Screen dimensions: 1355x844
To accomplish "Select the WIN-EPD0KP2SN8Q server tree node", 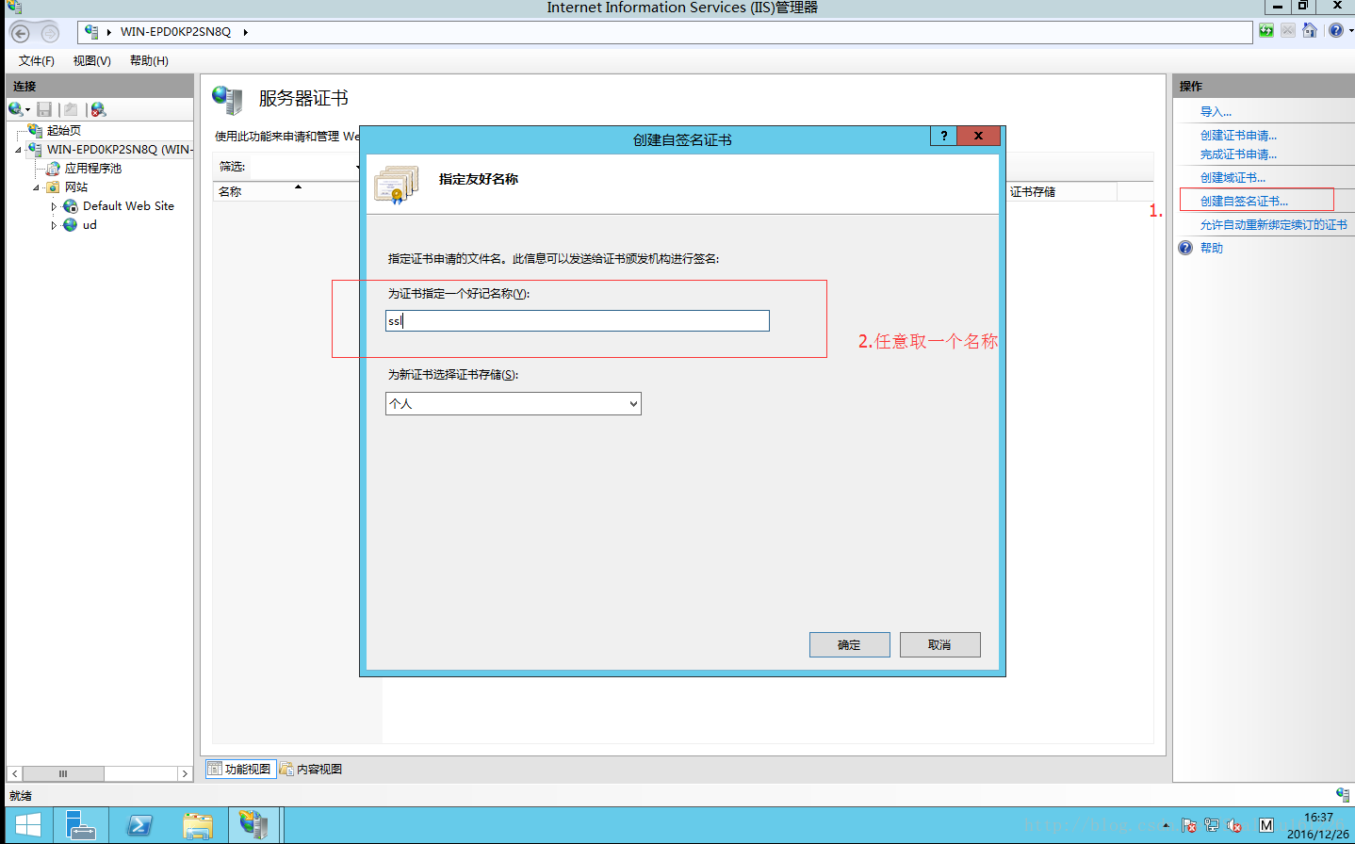I will point(120,150).
